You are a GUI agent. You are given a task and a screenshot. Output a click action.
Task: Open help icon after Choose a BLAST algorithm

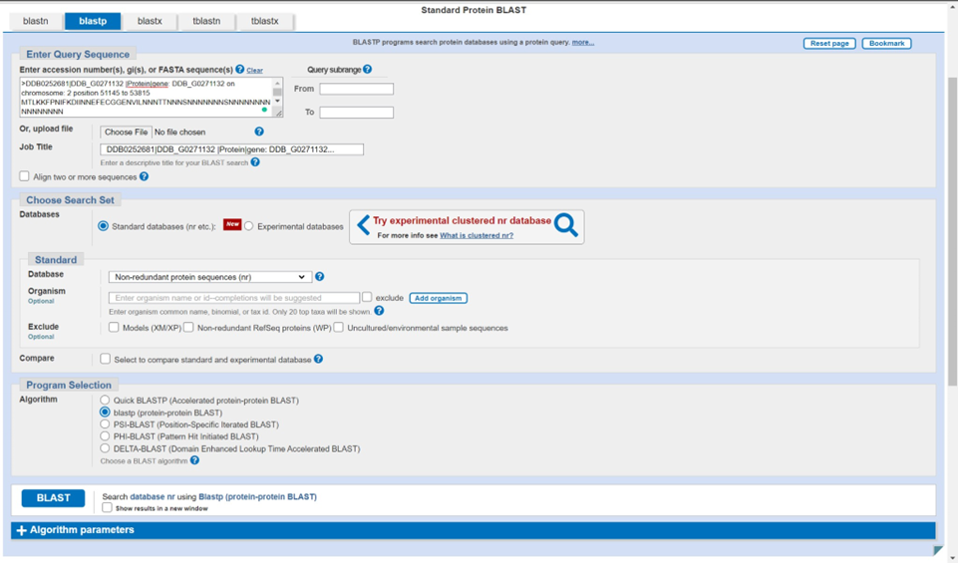pos(194,460)
